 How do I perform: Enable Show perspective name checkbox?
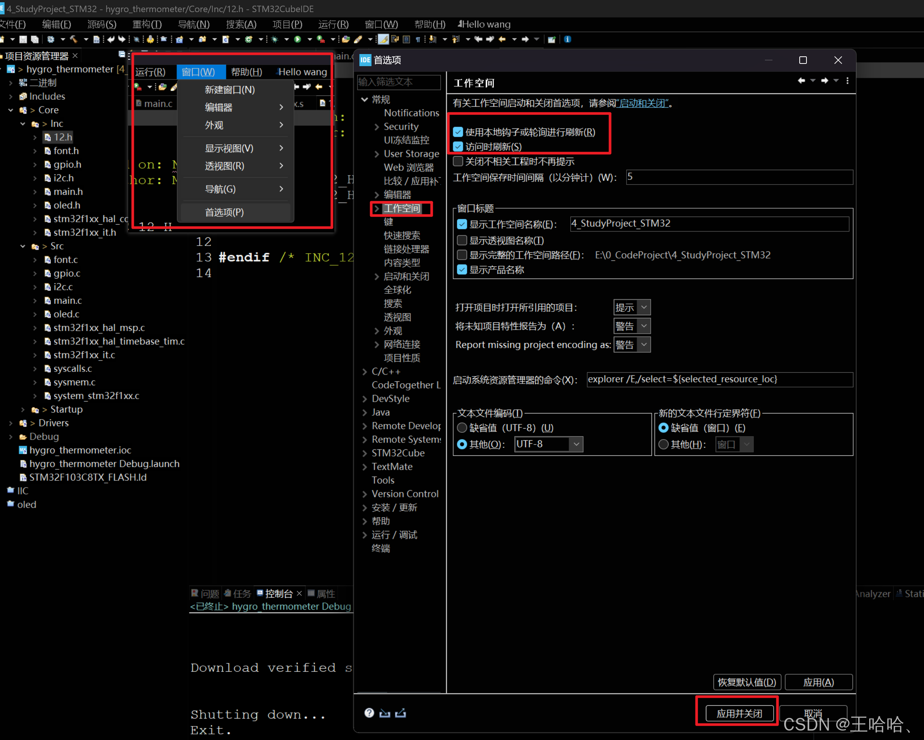tap(461, 240)
